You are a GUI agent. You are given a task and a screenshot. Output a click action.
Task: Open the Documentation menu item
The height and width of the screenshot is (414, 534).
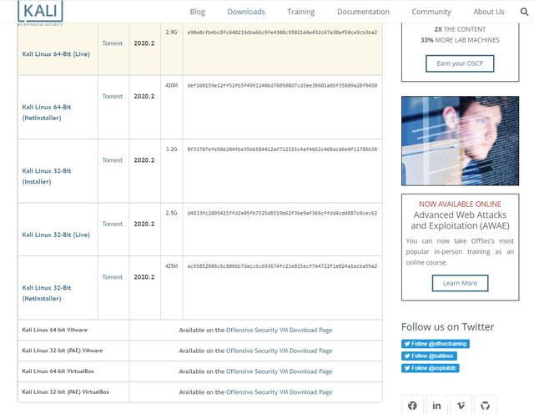363,12
